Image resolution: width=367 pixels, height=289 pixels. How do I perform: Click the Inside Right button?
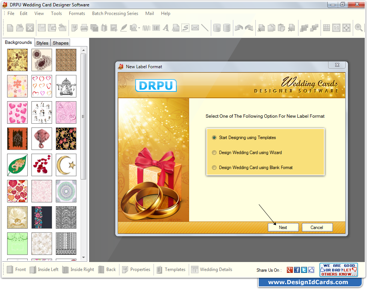point(78,270)
